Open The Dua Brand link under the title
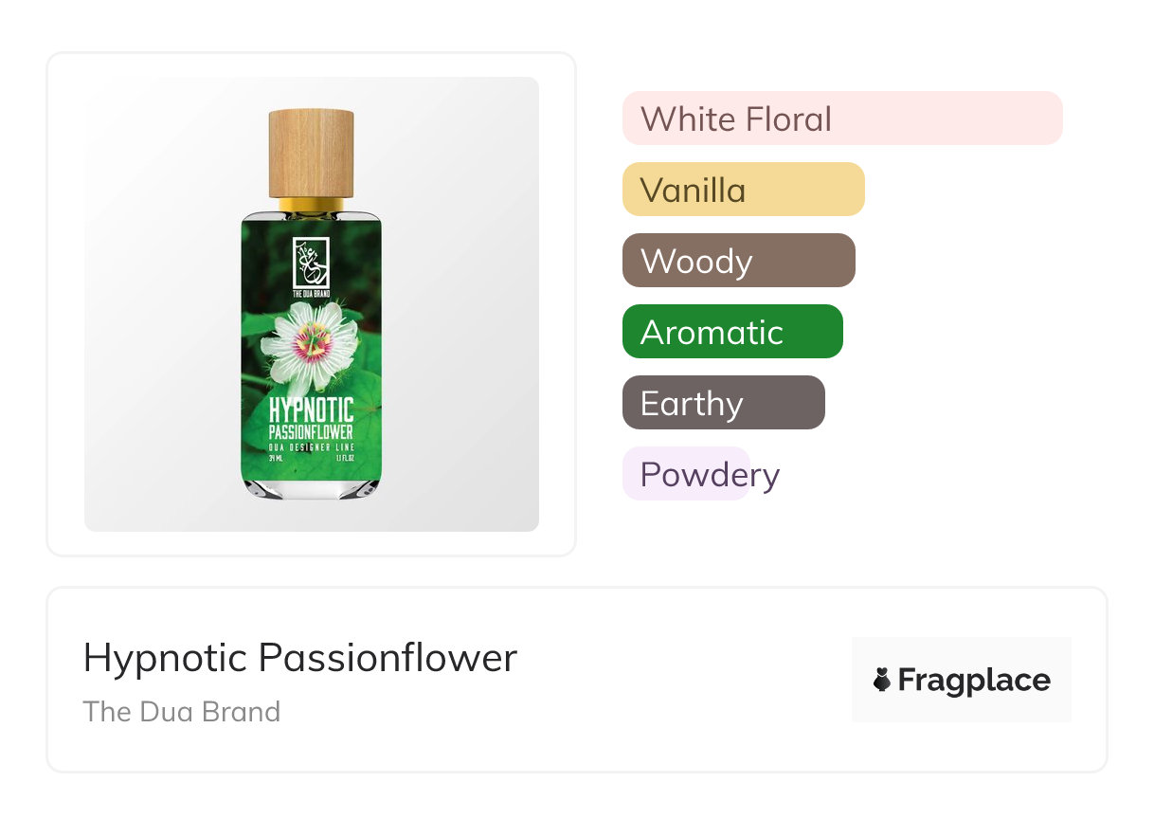This screenshot has width=1154, height=819. pos(181,711)
